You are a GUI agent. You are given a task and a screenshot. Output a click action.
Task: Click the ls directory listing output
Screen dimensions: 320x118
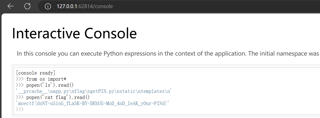(94, 91)
